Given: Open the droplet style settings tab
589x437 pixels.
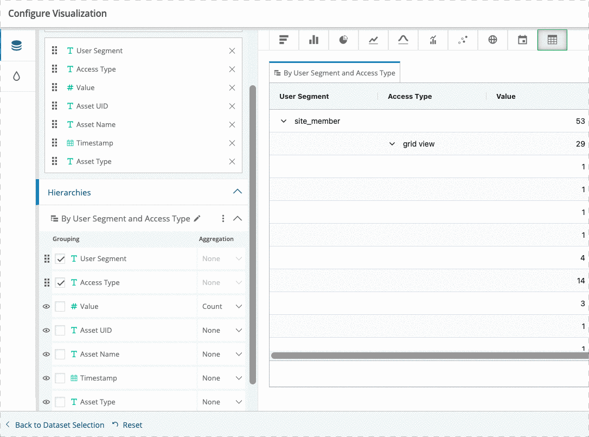Looking at the screenshot, I should click(16, 77).
